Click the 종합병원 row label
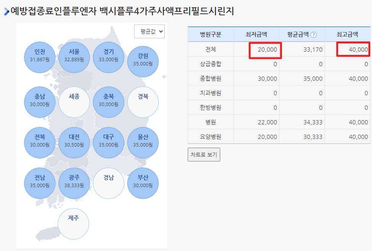 pos(211,78)
